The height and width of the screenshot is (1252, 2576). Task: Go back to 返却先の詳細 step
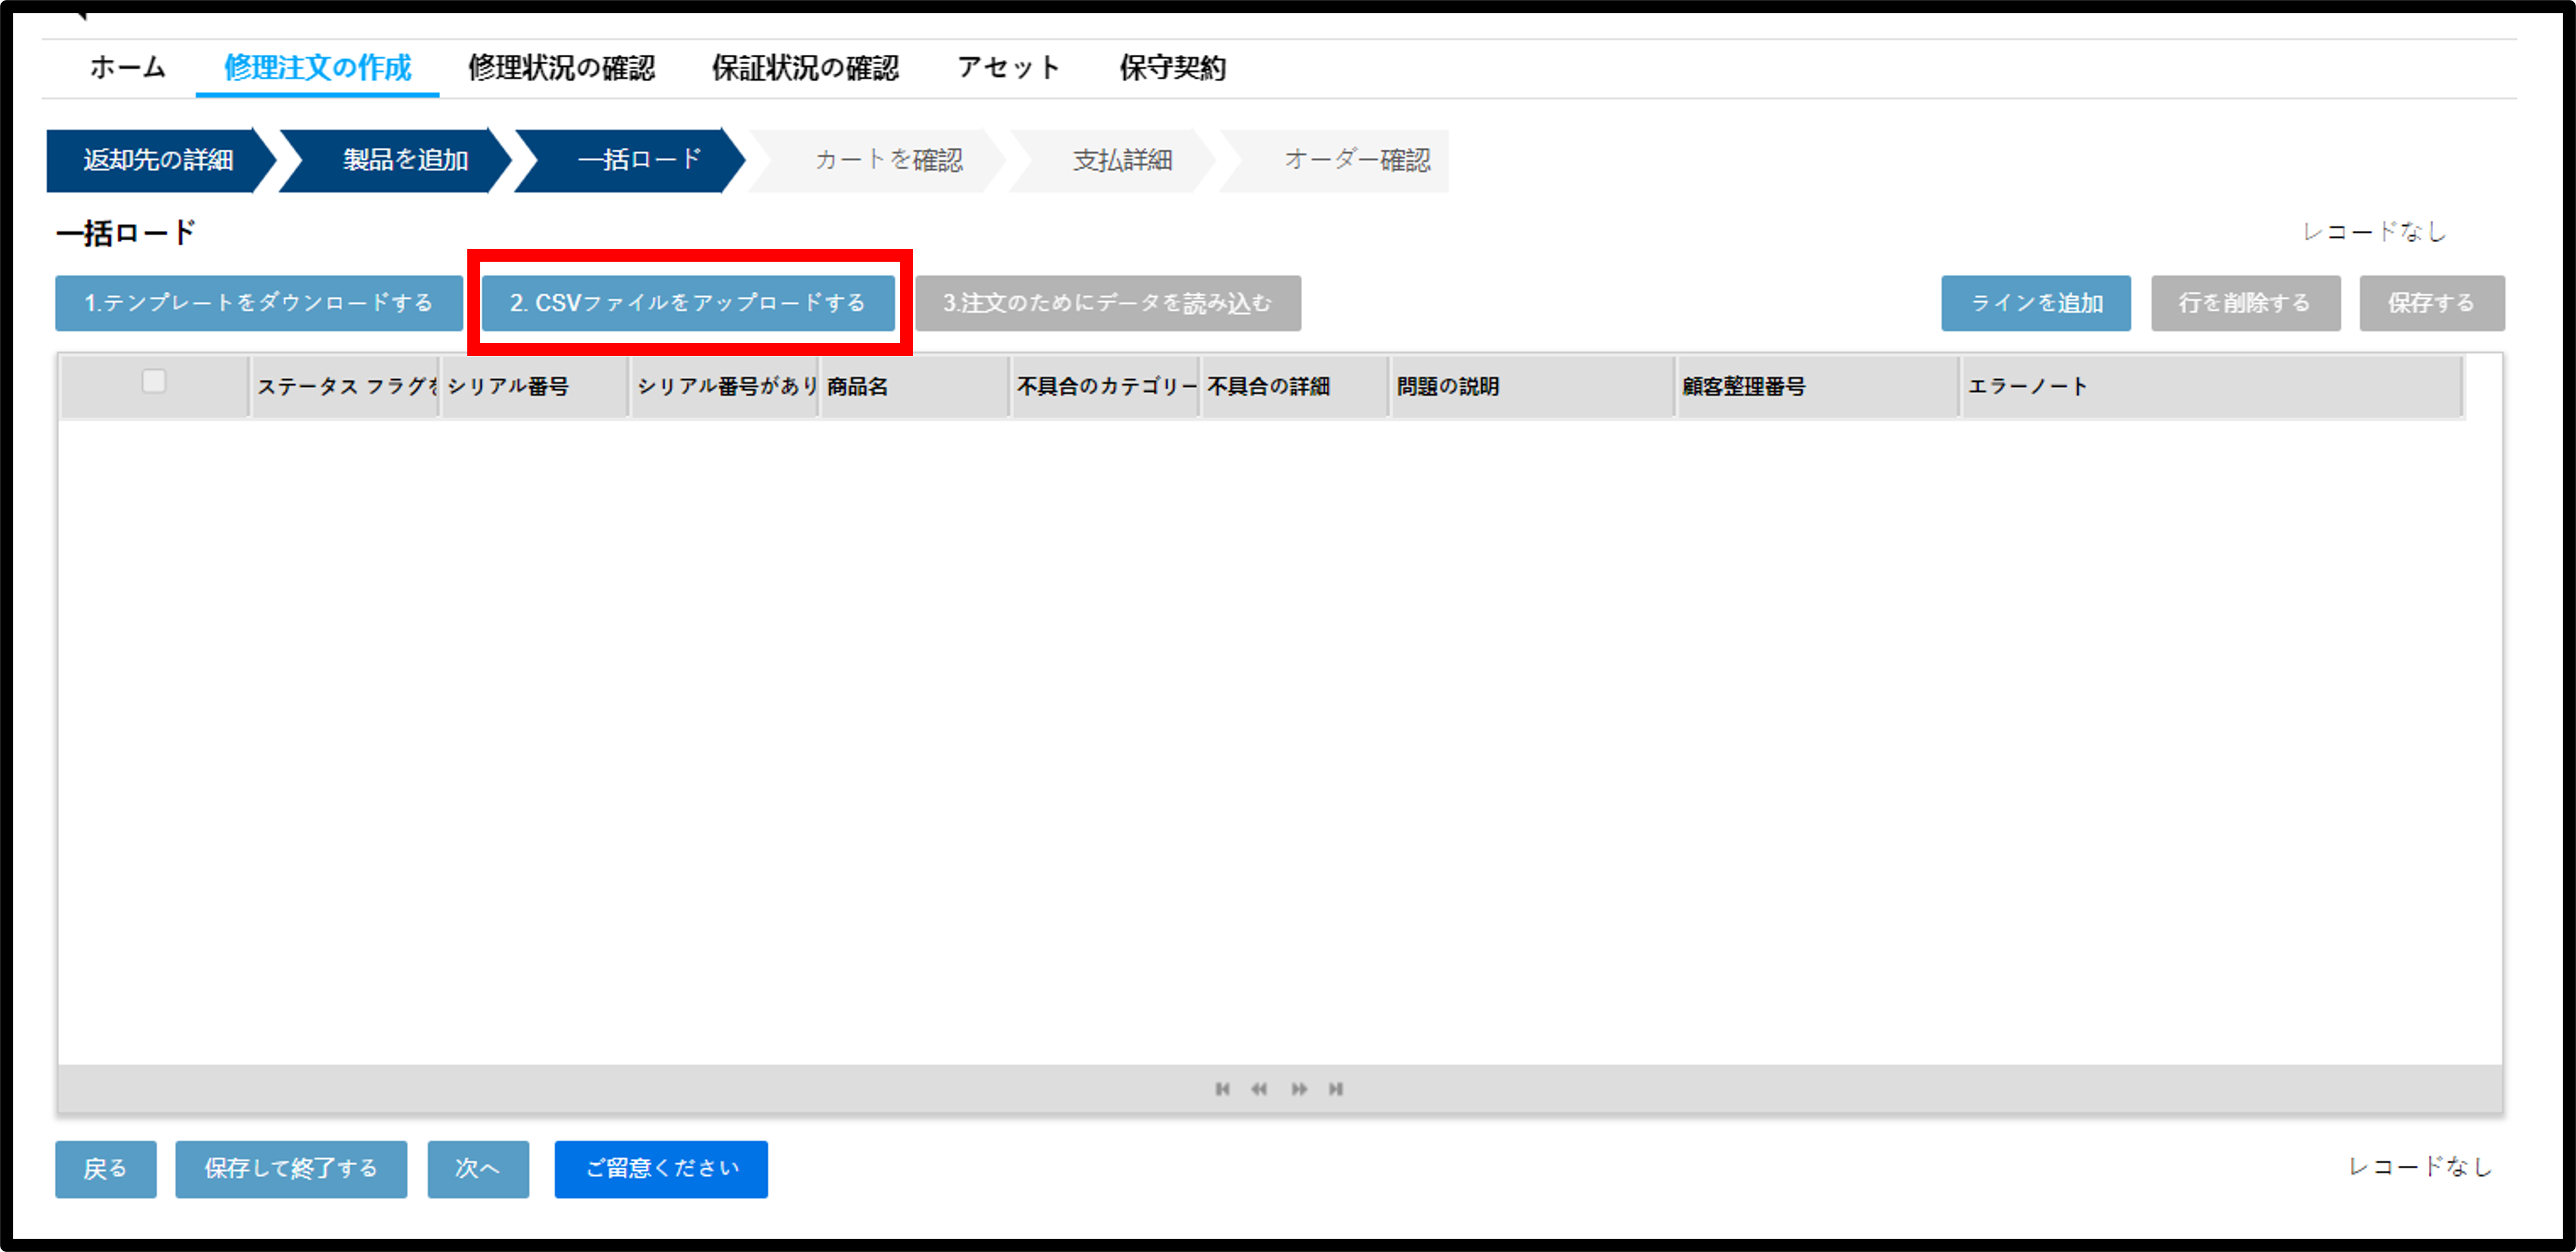pyautogui.click(x=158, y=160)
